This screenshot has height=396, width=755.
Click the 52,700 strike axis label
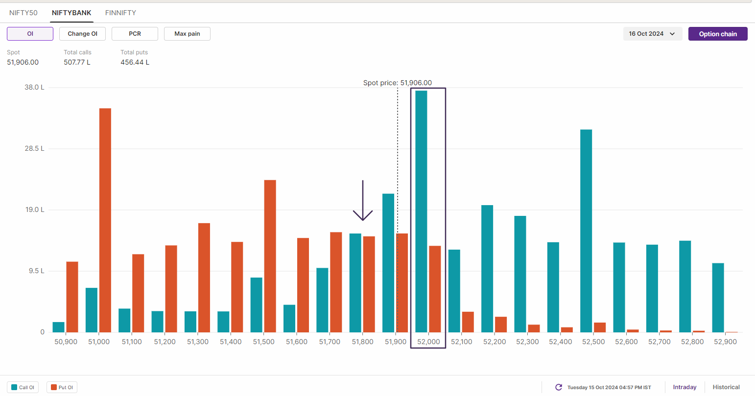[660, 342]
